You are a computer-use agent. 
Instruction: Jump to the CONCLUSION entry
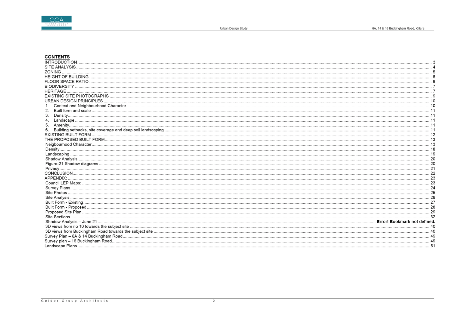point(59,173)
